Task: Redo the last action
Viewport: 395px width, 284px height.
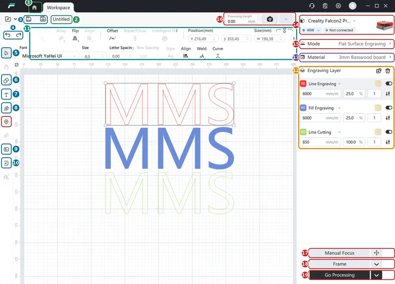Action: tap(18, 35)
